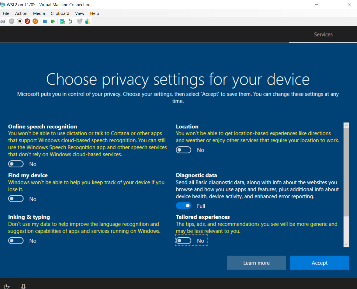
Task: Turn on the Location toggle
Action: pos(184,150)
